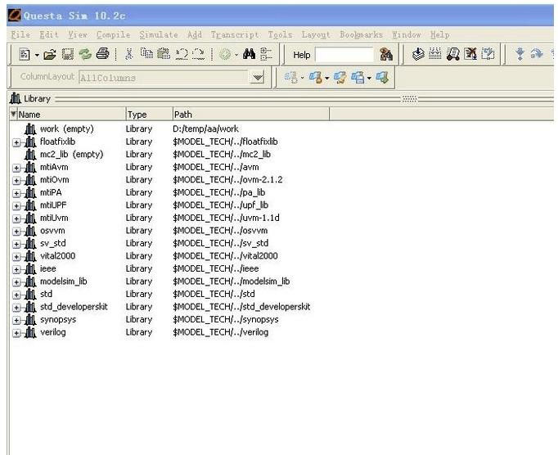Click the Simulate scroll icon
558x455 pixels.
(x=452, y=54)
